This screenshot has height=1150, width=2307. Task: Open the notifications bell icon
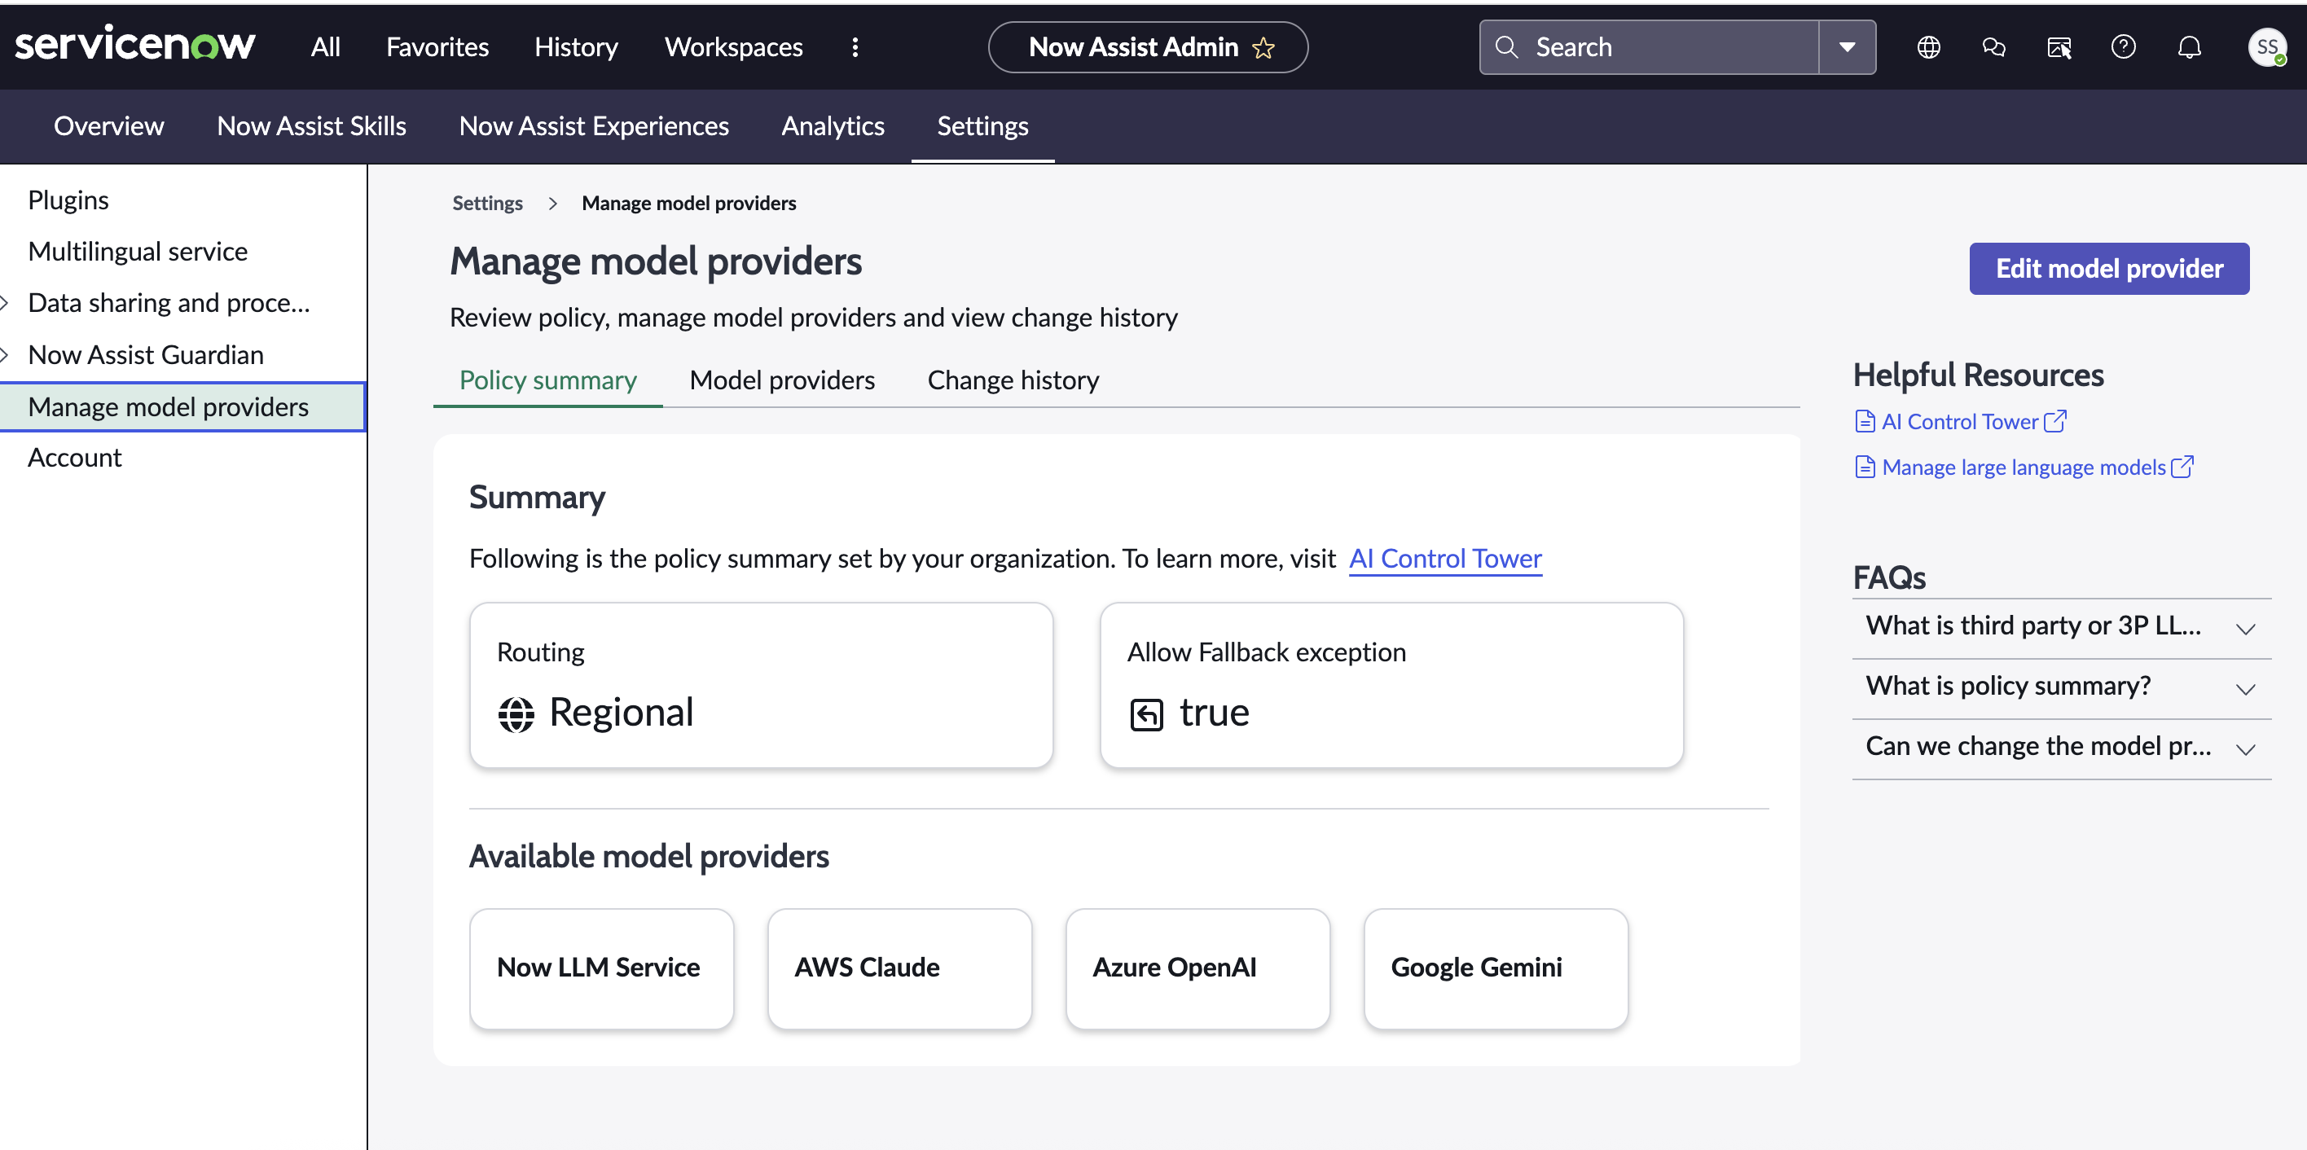point(2189,46)
